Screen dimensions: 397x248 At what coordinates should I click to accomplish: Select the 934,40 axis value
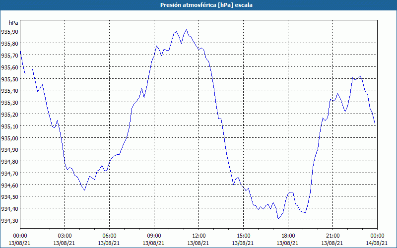pos(9,208)
